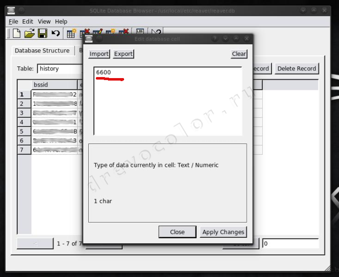Click the Edit database cell dialog's app icon

89,39
